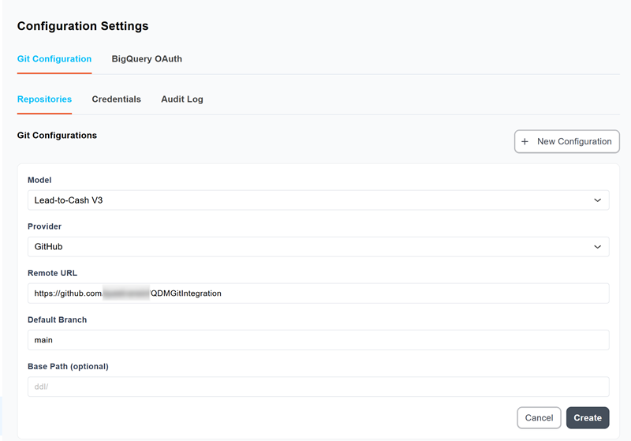Screen dimensions: 631x441
Task: Click the Base Path optional field
Action: [319, 387]
